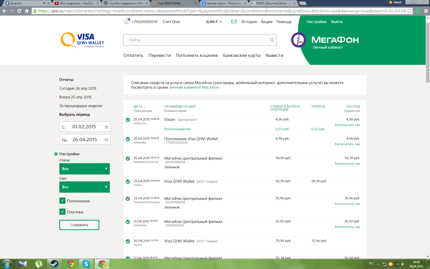Open личном кабинете МегаФон link
The image size is (430, 269).
pyautogui.click(x=194, y=87)
